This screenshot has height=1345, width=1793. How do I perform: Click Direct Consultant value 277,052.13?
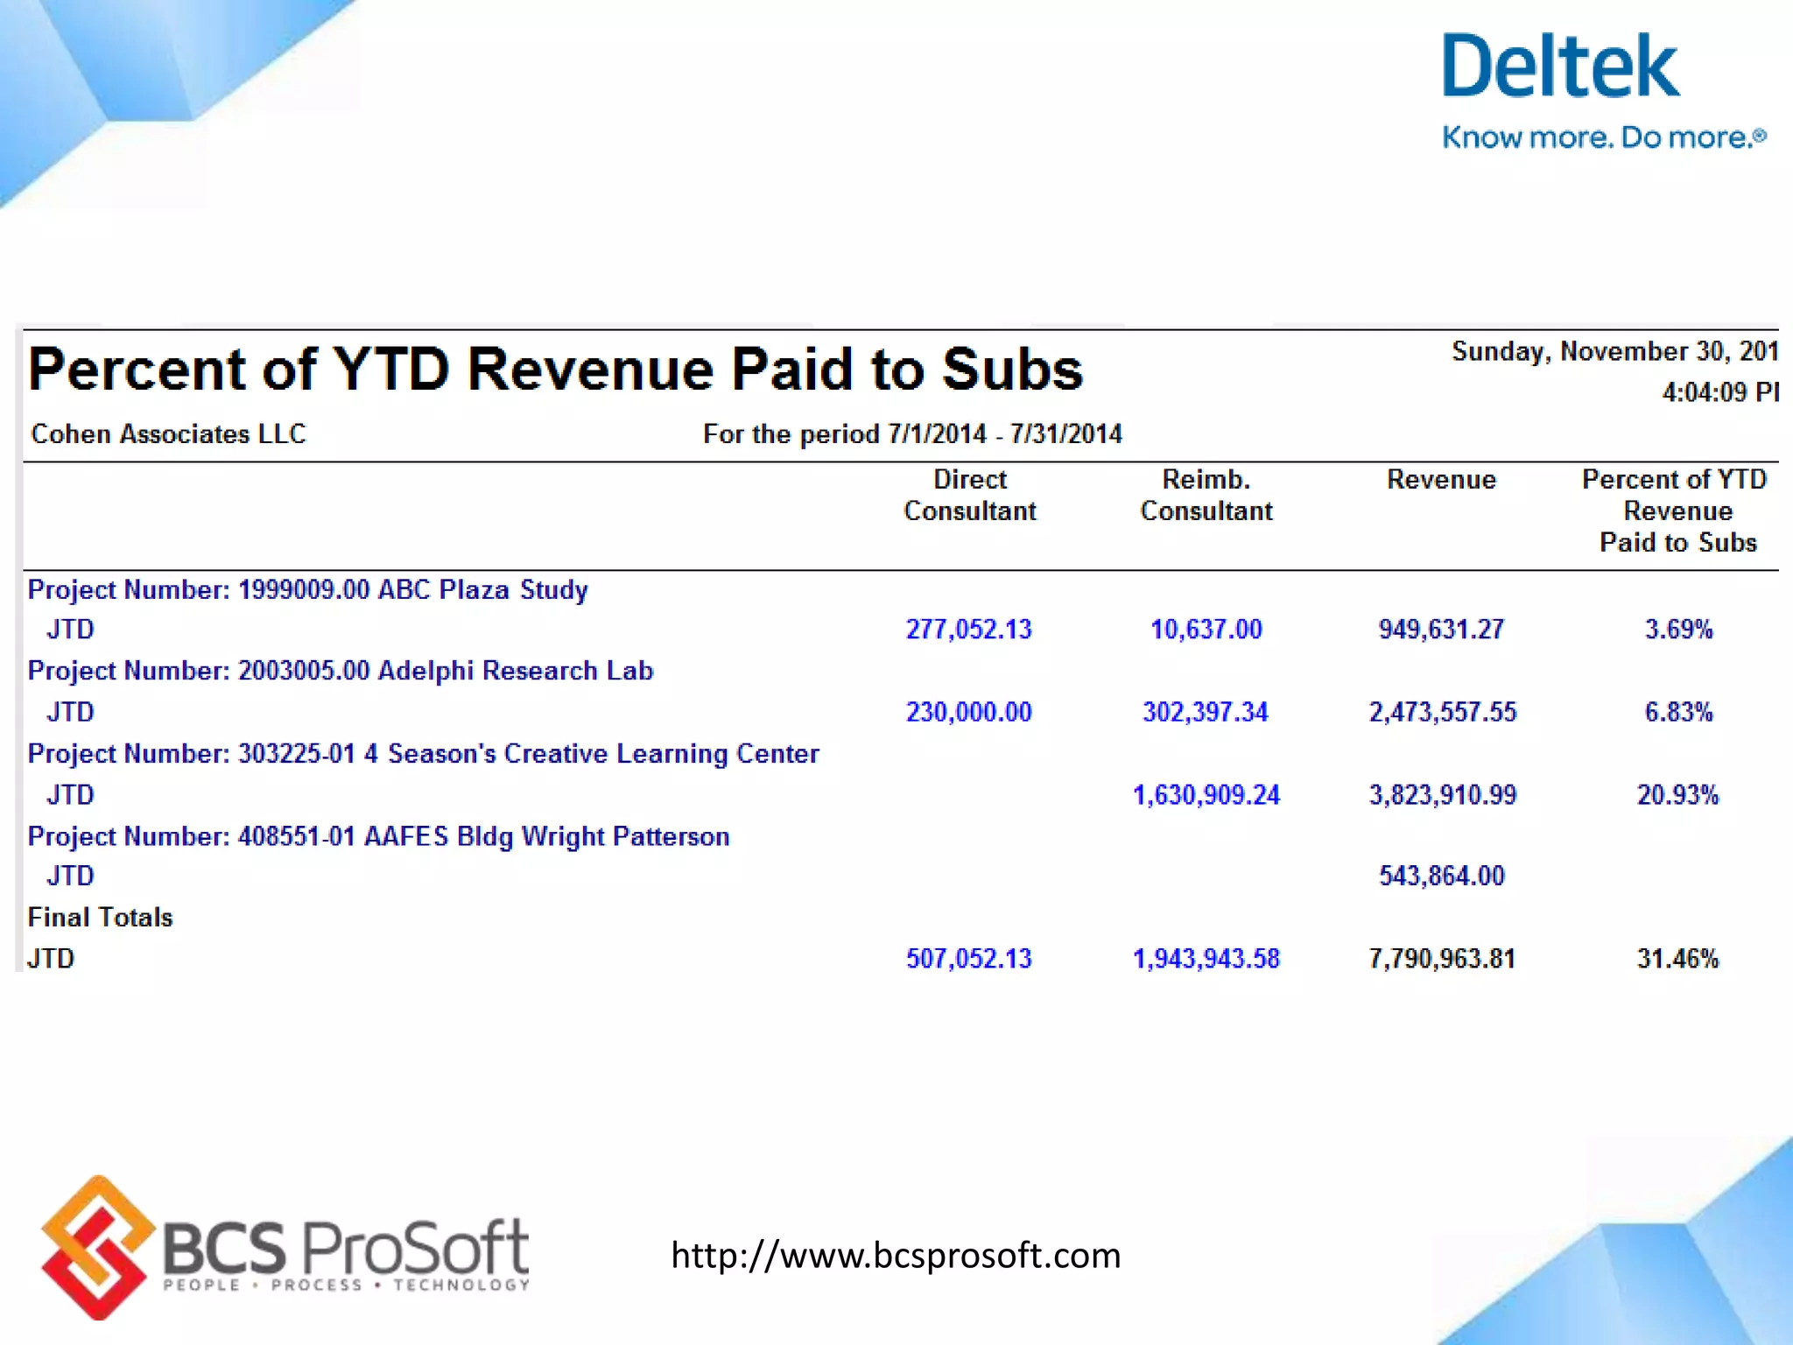tap(968, 630)
